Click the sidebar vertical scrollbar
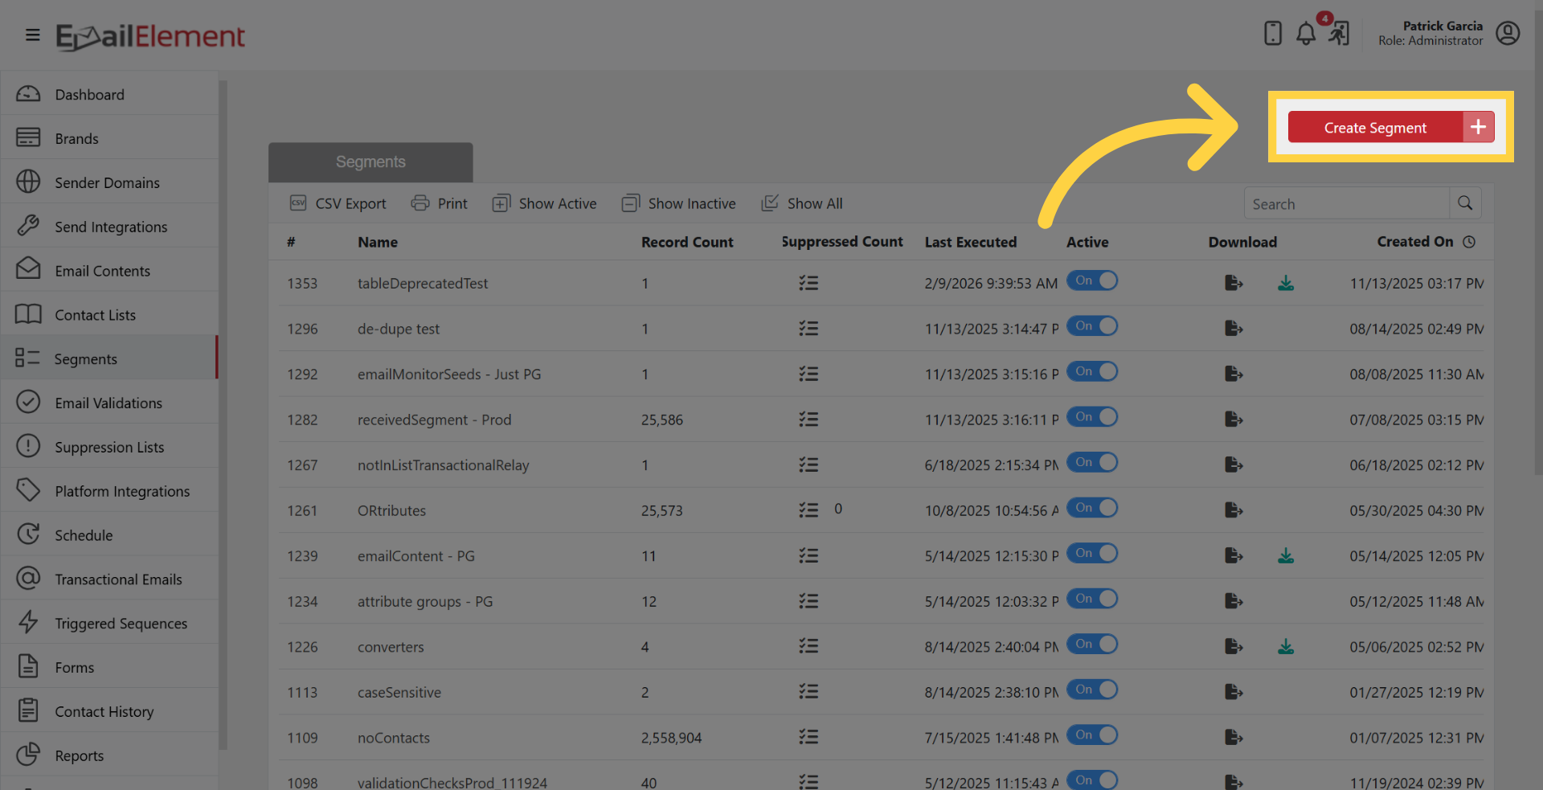Image resolution: width=1543 pixels, height=790 pixels. [x=223, y=414]
